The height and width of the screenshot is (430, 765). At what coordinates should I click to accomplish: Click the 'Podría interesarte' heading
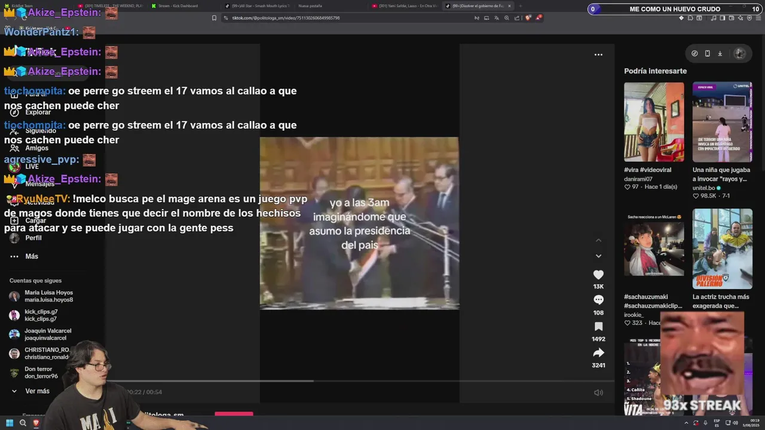[x=655, y=71]
